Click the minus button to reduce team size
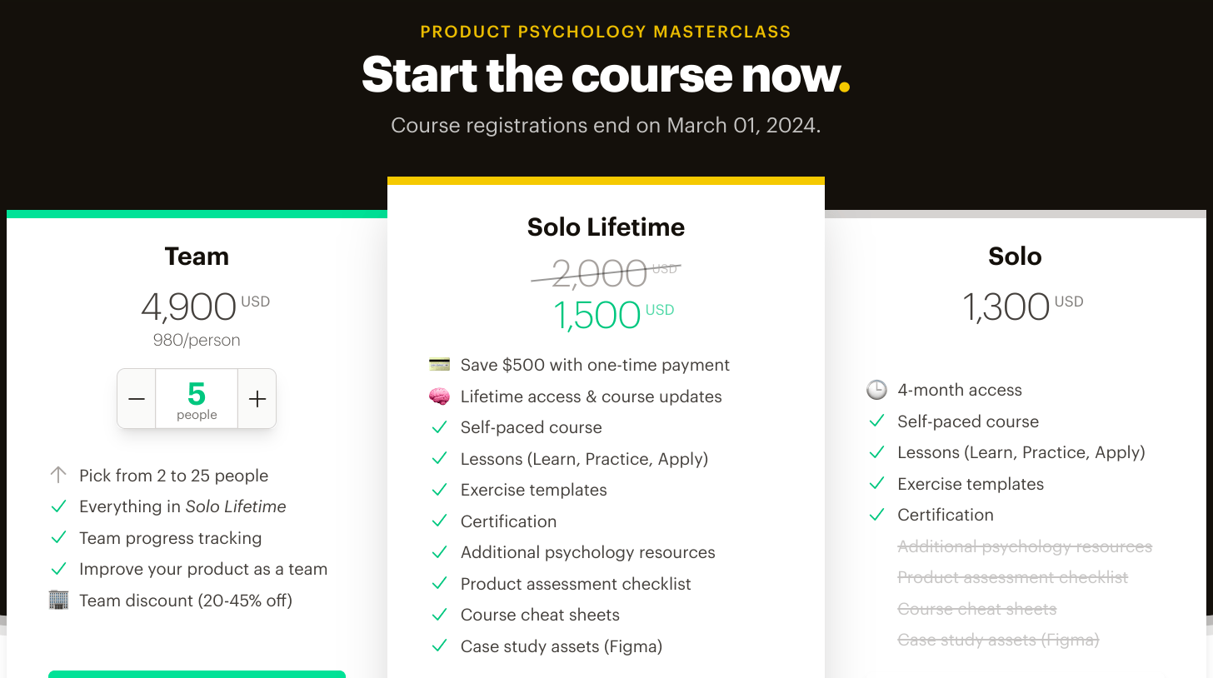Screen dimensions: 1213x678 (x=137, y=399)
